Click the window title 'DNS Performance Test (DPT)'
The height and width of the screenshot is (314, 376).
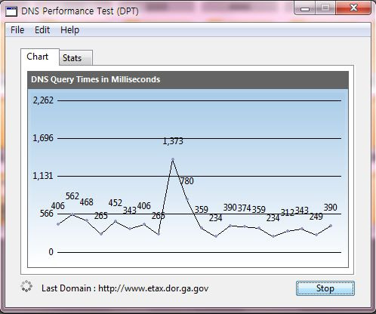[x=80, y=11]
